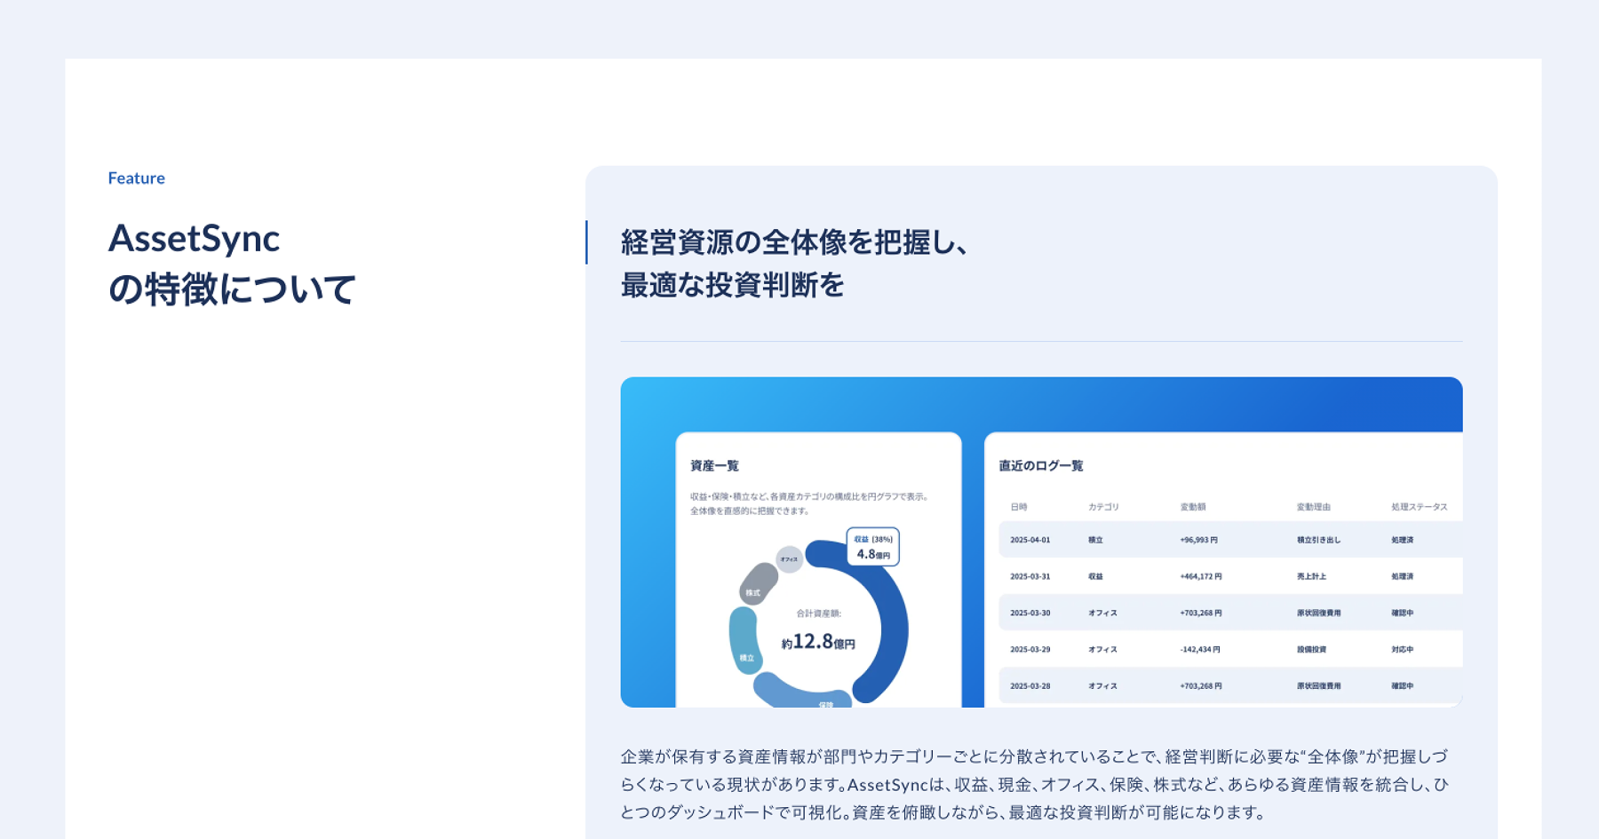This screenshot has height=839, width=1599.
Task: Click 原状回復費用 in the 2025-03-28 row
Action: (1318, 685)
